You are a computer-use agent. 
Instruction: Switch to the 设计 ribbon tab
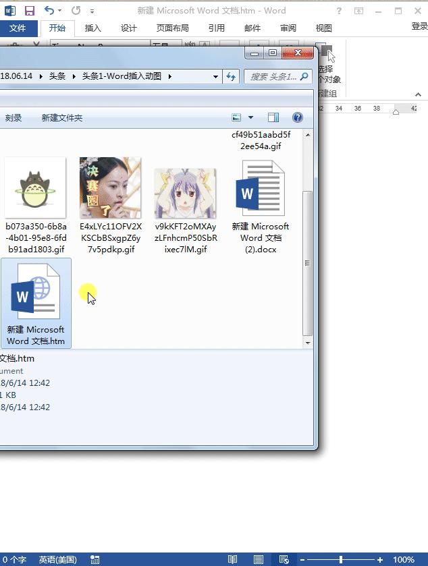click(x=128, y=28)
